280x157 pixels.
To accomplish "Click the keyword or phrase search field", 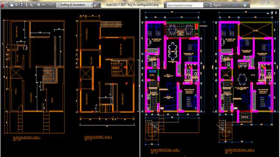I will coord(185,5).
